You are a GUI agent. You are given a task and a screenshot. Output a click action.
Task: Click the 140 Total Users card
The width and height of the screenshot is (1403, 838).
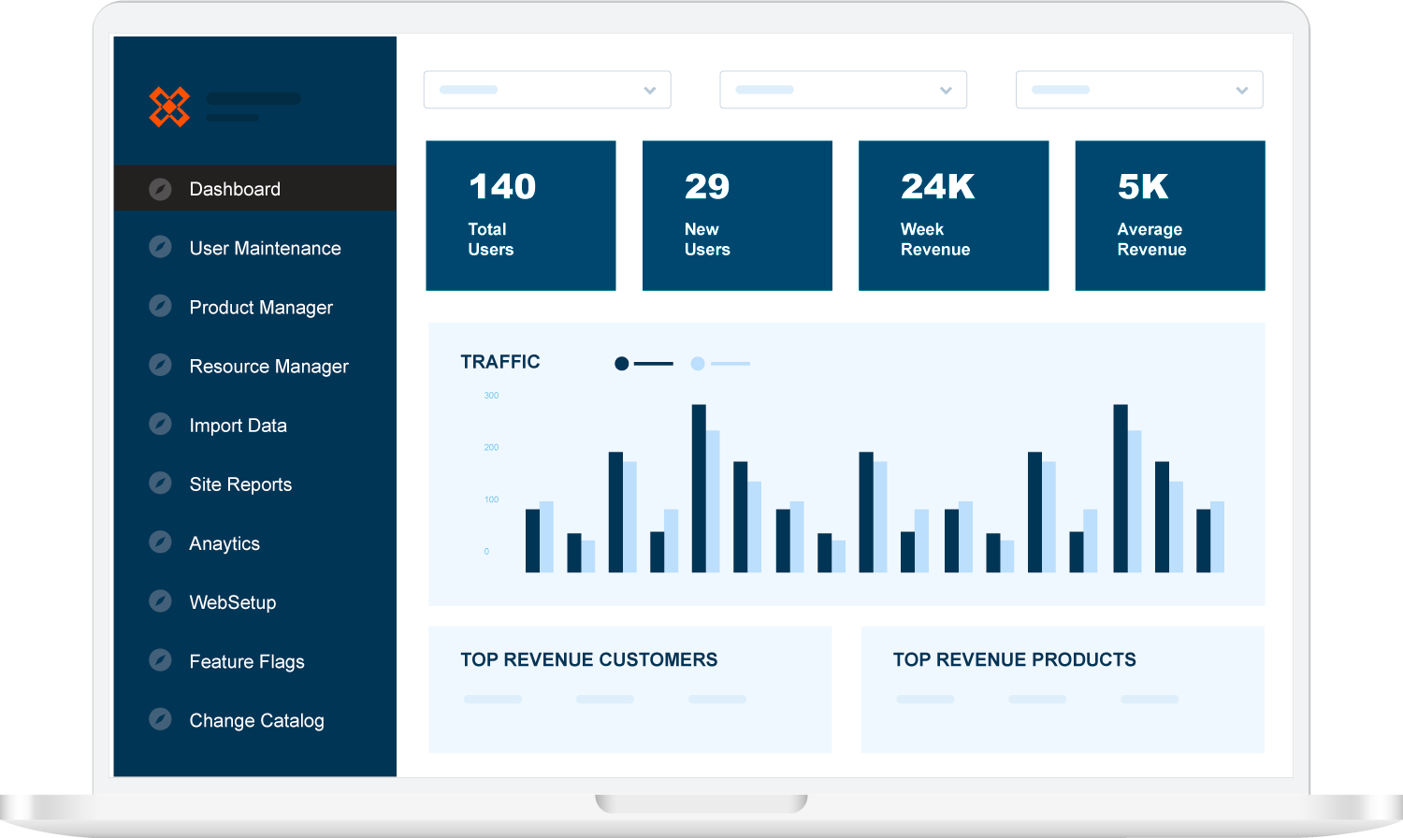521,215
